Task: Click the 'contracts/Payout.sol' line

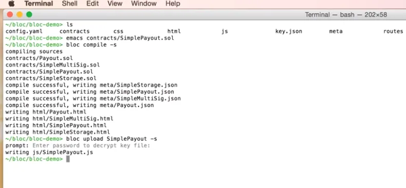Action: click(39, 58)
